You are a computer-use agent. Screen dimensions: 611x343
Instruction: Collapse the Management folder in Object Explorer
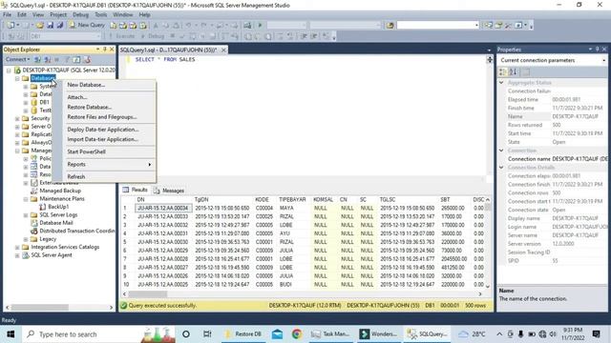pyautogui.click(x=17, y=151)
